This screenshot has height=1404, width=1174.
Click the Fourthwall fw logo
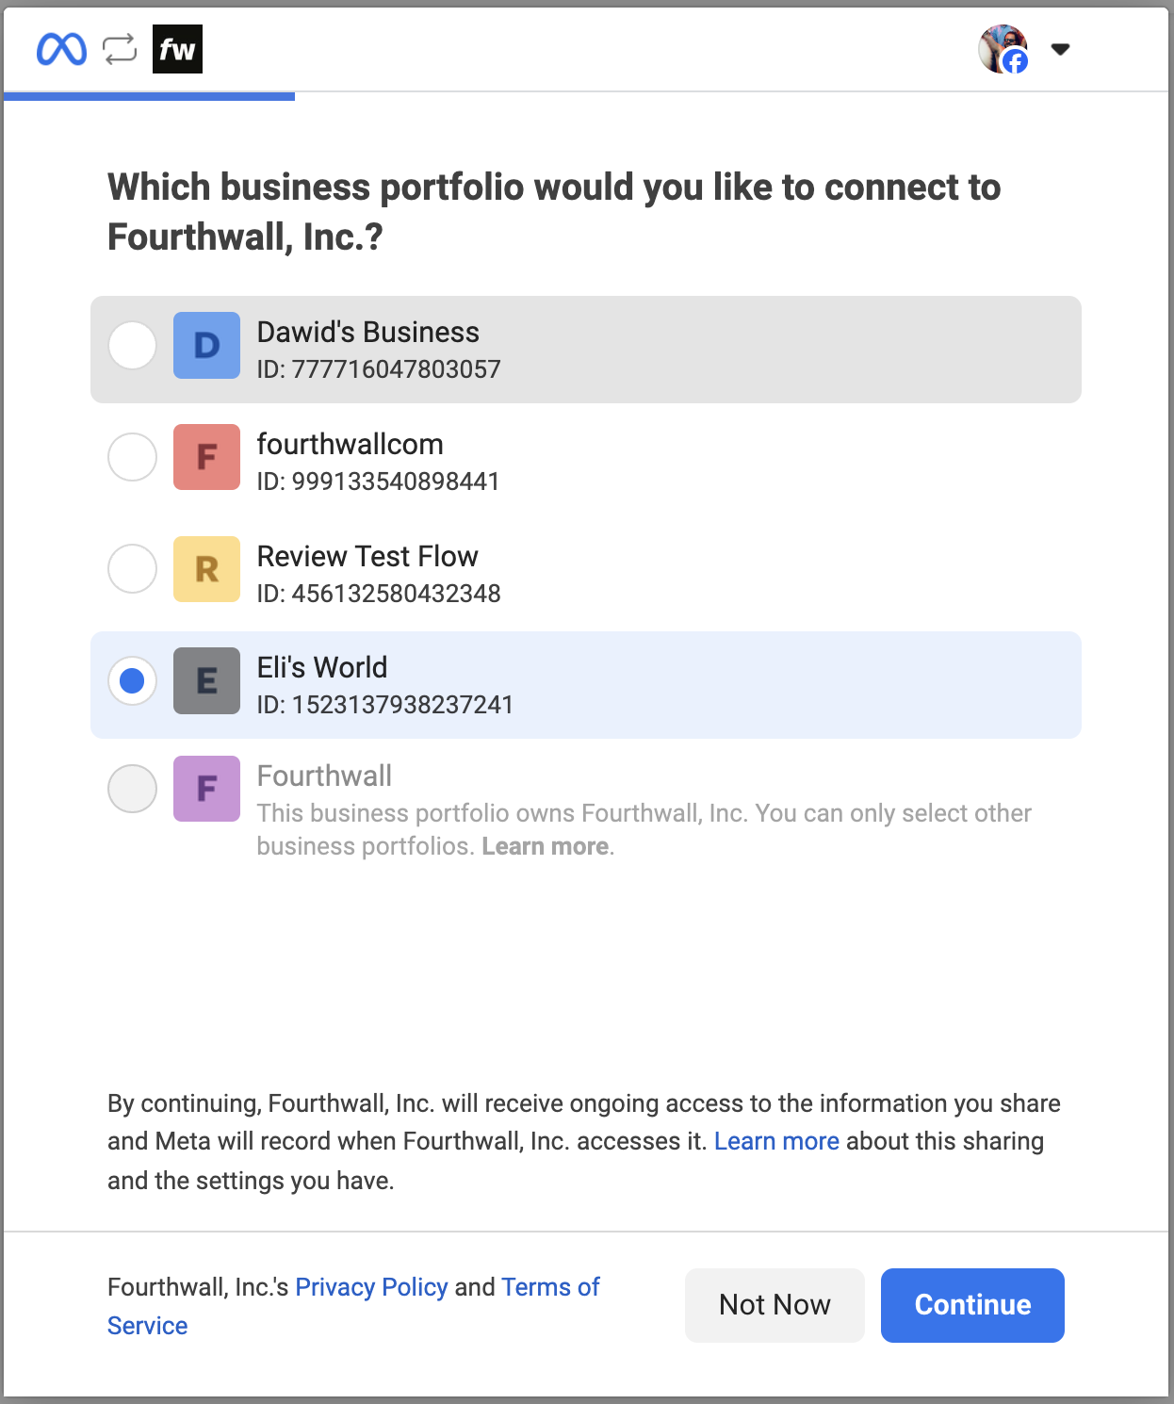[x=177, y=49]
